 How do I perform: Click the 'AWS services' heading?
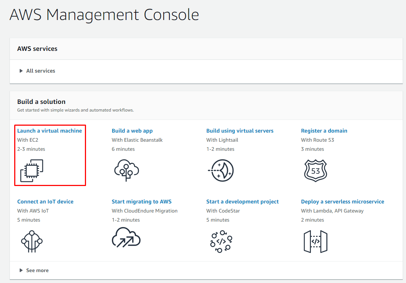[x=37, y=49]
